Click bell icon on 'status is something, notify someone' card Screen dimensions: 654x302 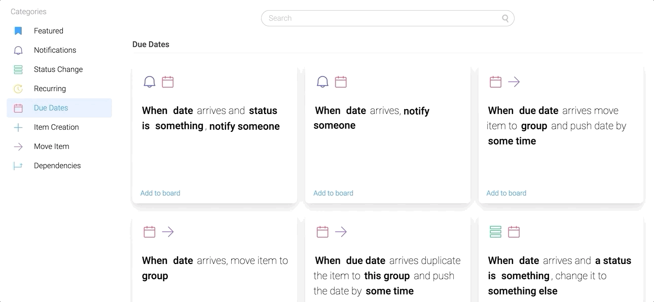pos(150,82)
